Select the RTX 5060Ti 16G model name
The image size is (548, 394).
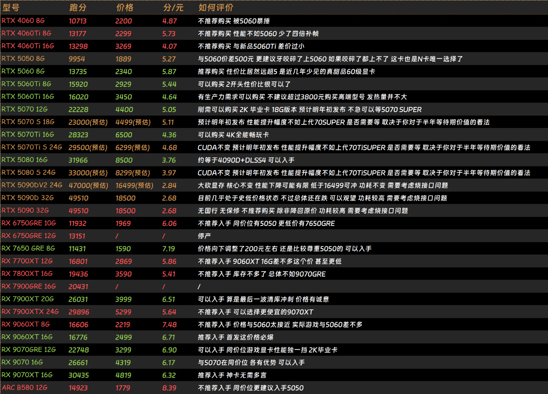click(28, 97)
